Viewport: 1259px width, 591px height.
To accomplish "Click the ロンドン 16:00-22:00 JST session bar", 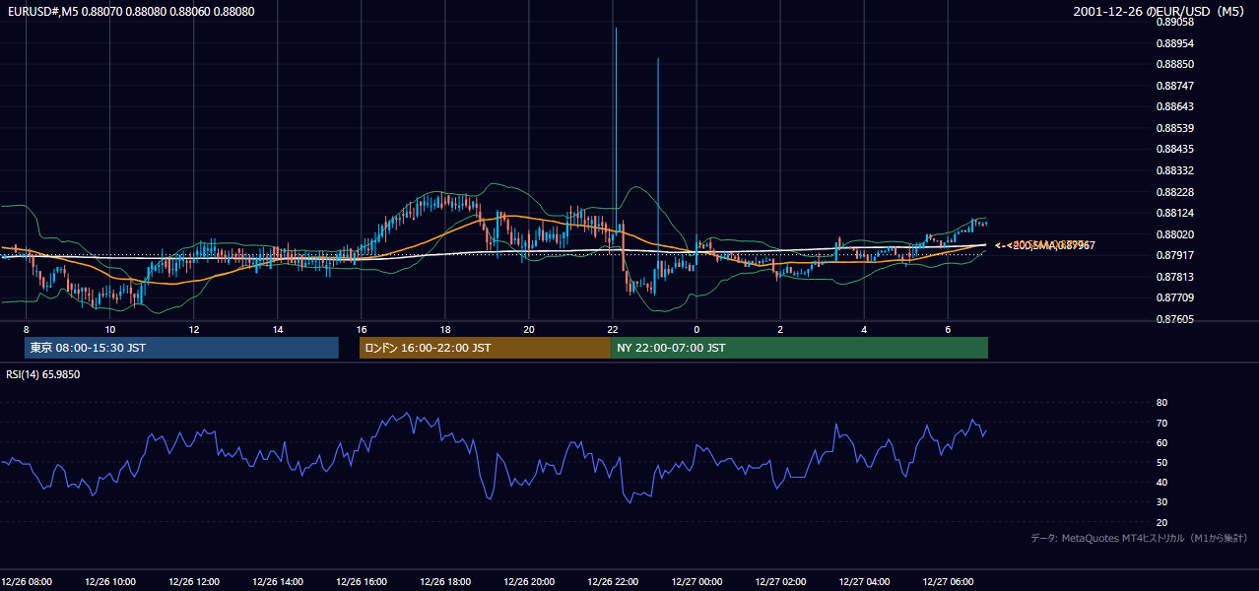I will click(x=485, y=348).
